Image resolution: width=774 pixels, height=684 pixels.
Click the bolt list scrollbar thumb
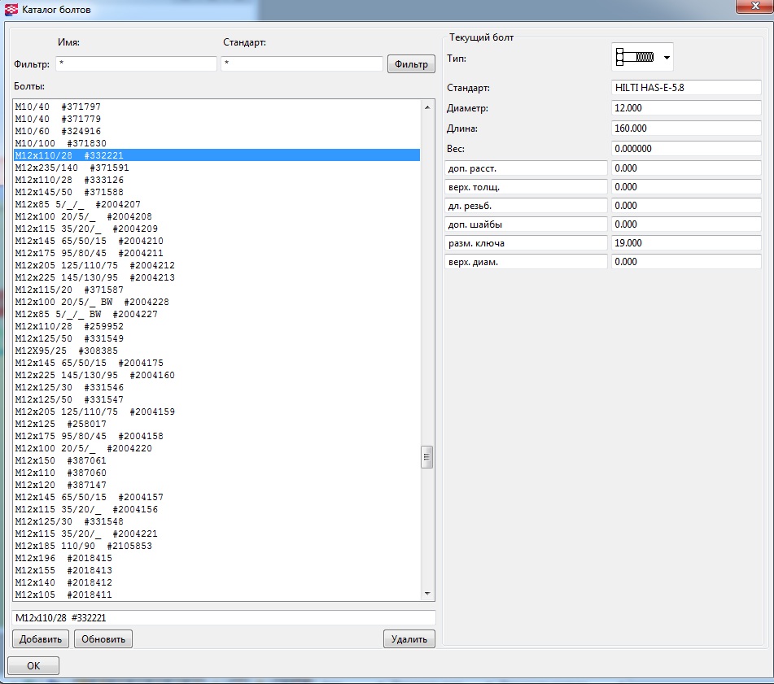(x=426, y=457)
